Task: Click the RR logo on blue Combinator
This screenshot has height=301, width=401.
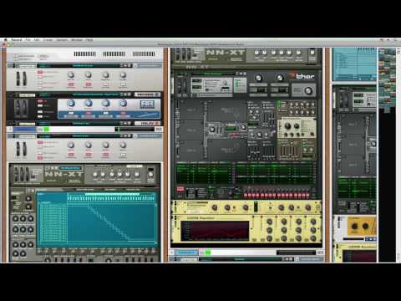Action: tap(147, 105)
